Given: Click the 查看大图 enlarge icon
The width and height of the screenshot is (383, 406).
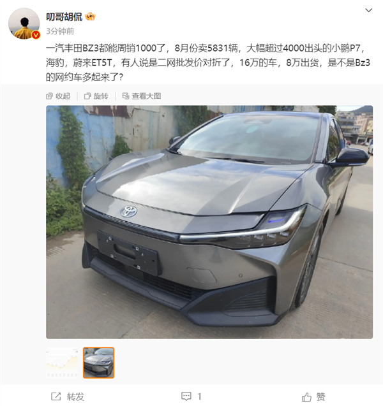Looking at the screenshot, I should pyautogui.click(x=126, y=96).
